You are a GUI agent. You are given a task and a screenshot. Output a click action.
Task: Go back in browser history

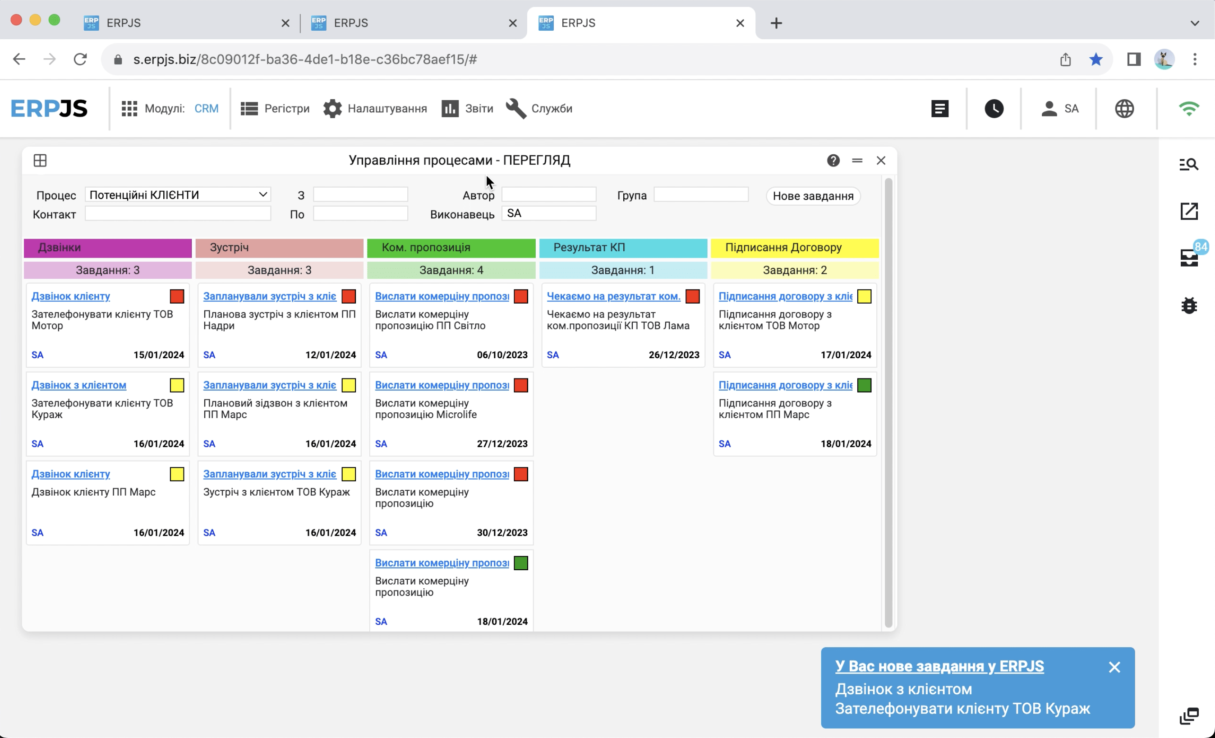(19, 59)
